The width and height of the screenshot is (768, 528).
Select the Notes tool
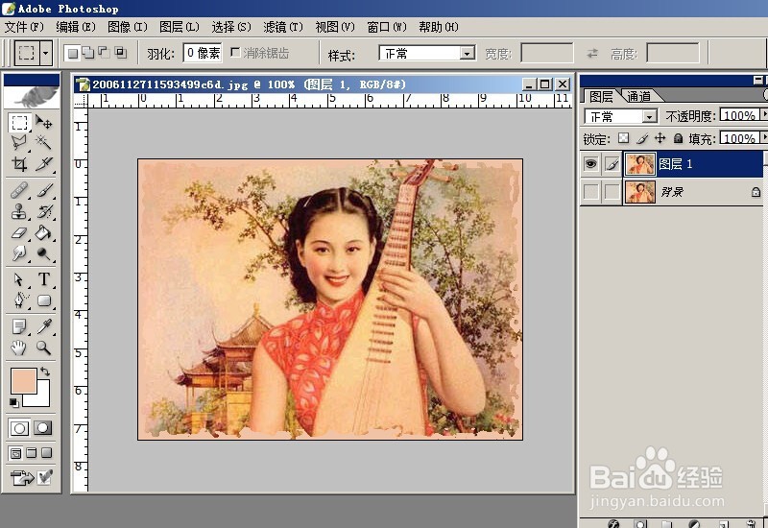(x=19, y=326)
